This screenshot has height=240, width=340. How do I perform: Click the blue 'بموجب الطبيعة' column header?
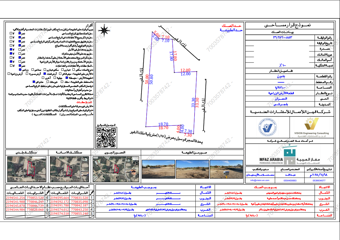pyautogui.click(x=144, y=187)
